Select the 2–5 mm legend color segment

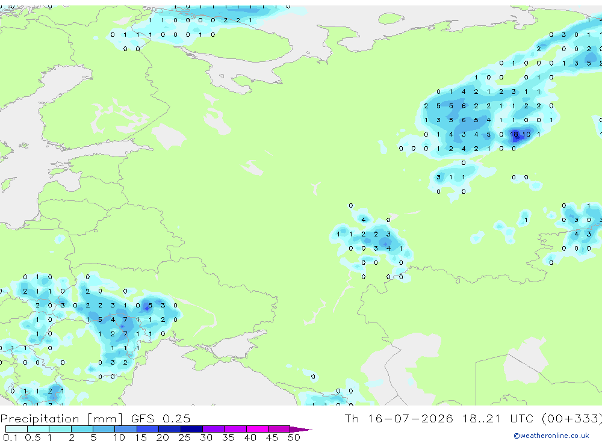click(82, 429)
